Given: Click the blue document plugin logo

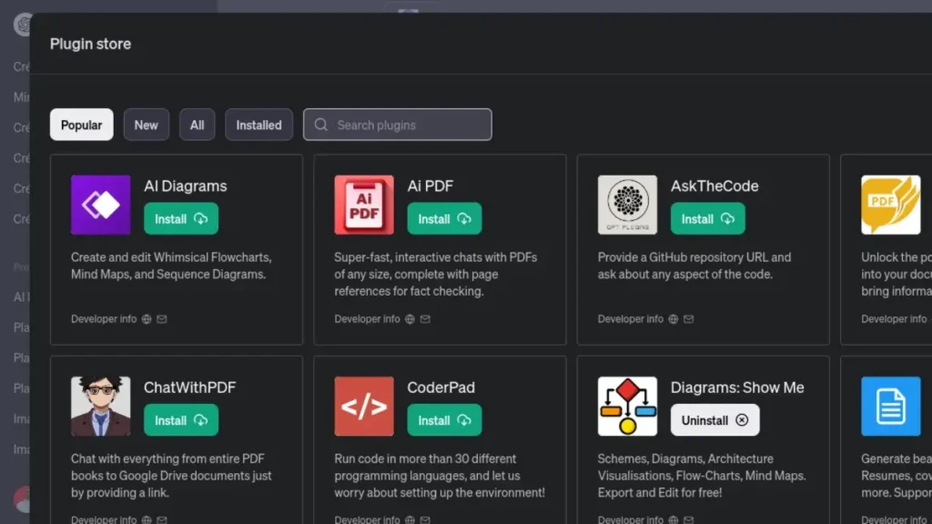Looking at the screenshot, I should point(890,406).
